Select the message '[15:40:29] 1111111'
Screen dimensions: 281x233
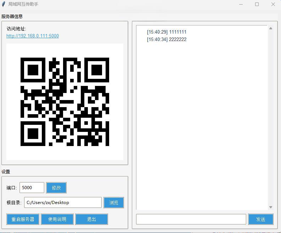pos(167,32)
